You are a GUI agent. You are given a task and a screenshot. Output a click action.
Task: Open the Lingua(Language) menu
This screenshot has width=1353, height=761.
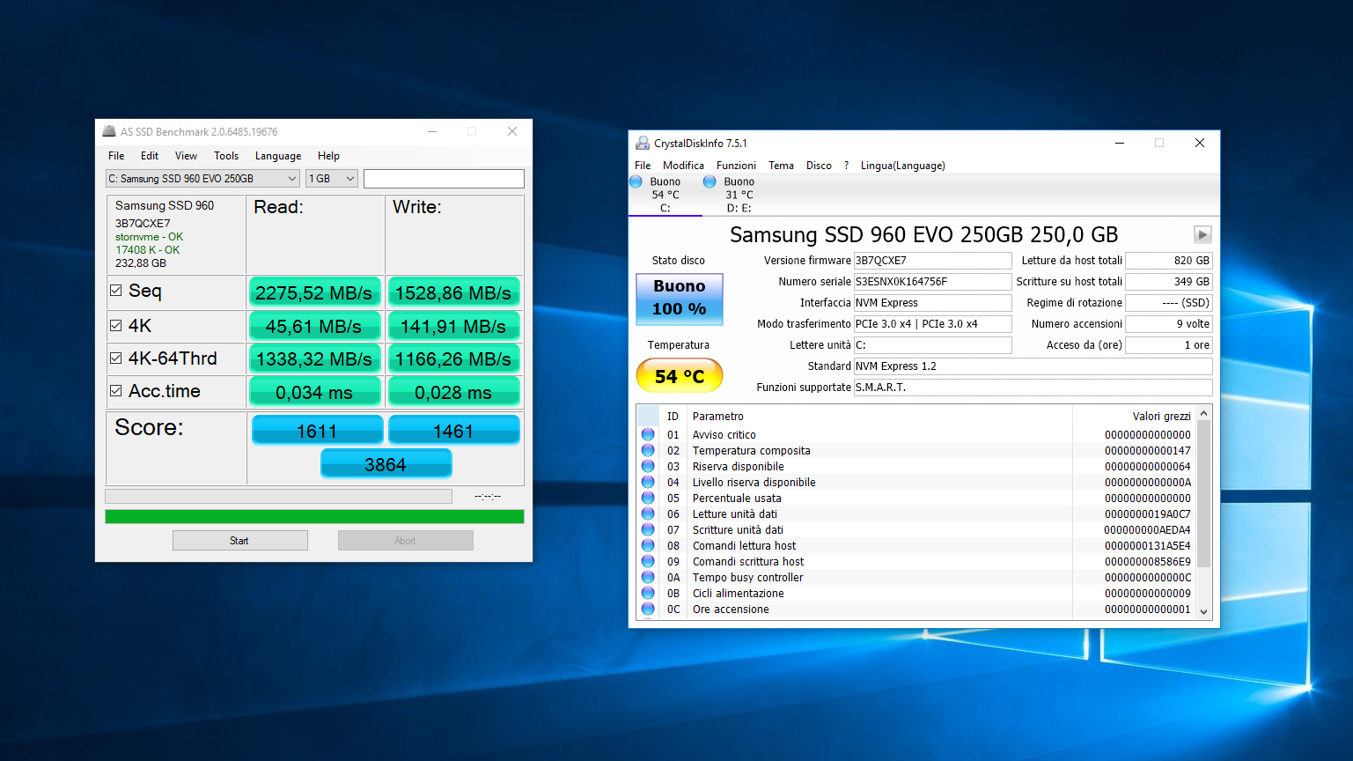pyautogui.click(x=902, y=166)
